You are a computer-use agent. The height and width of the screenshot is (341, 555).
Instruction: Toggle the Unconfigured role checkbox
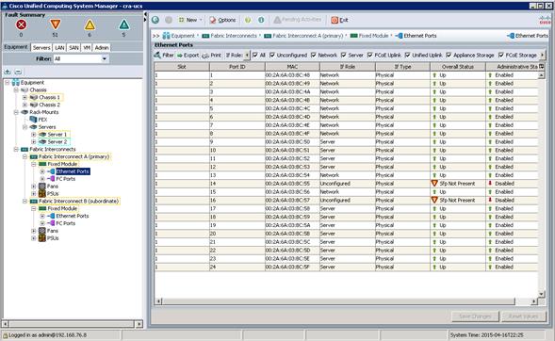pos(272,56)
